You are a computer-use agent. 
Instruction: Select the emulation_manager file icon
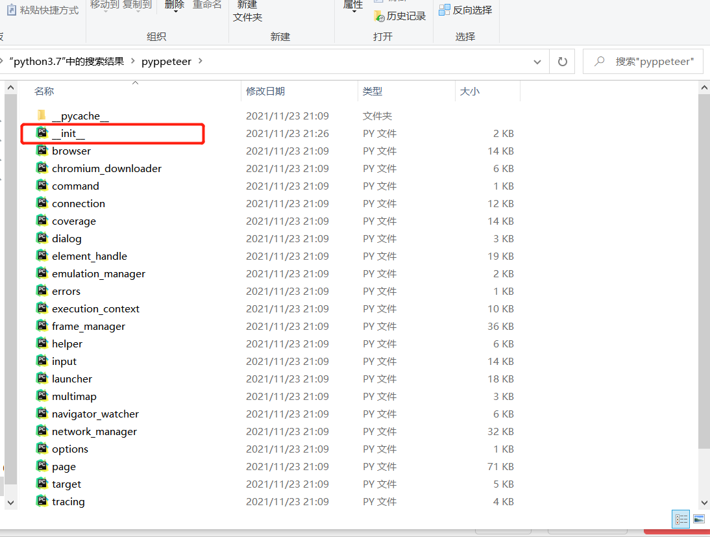point(42,273)
